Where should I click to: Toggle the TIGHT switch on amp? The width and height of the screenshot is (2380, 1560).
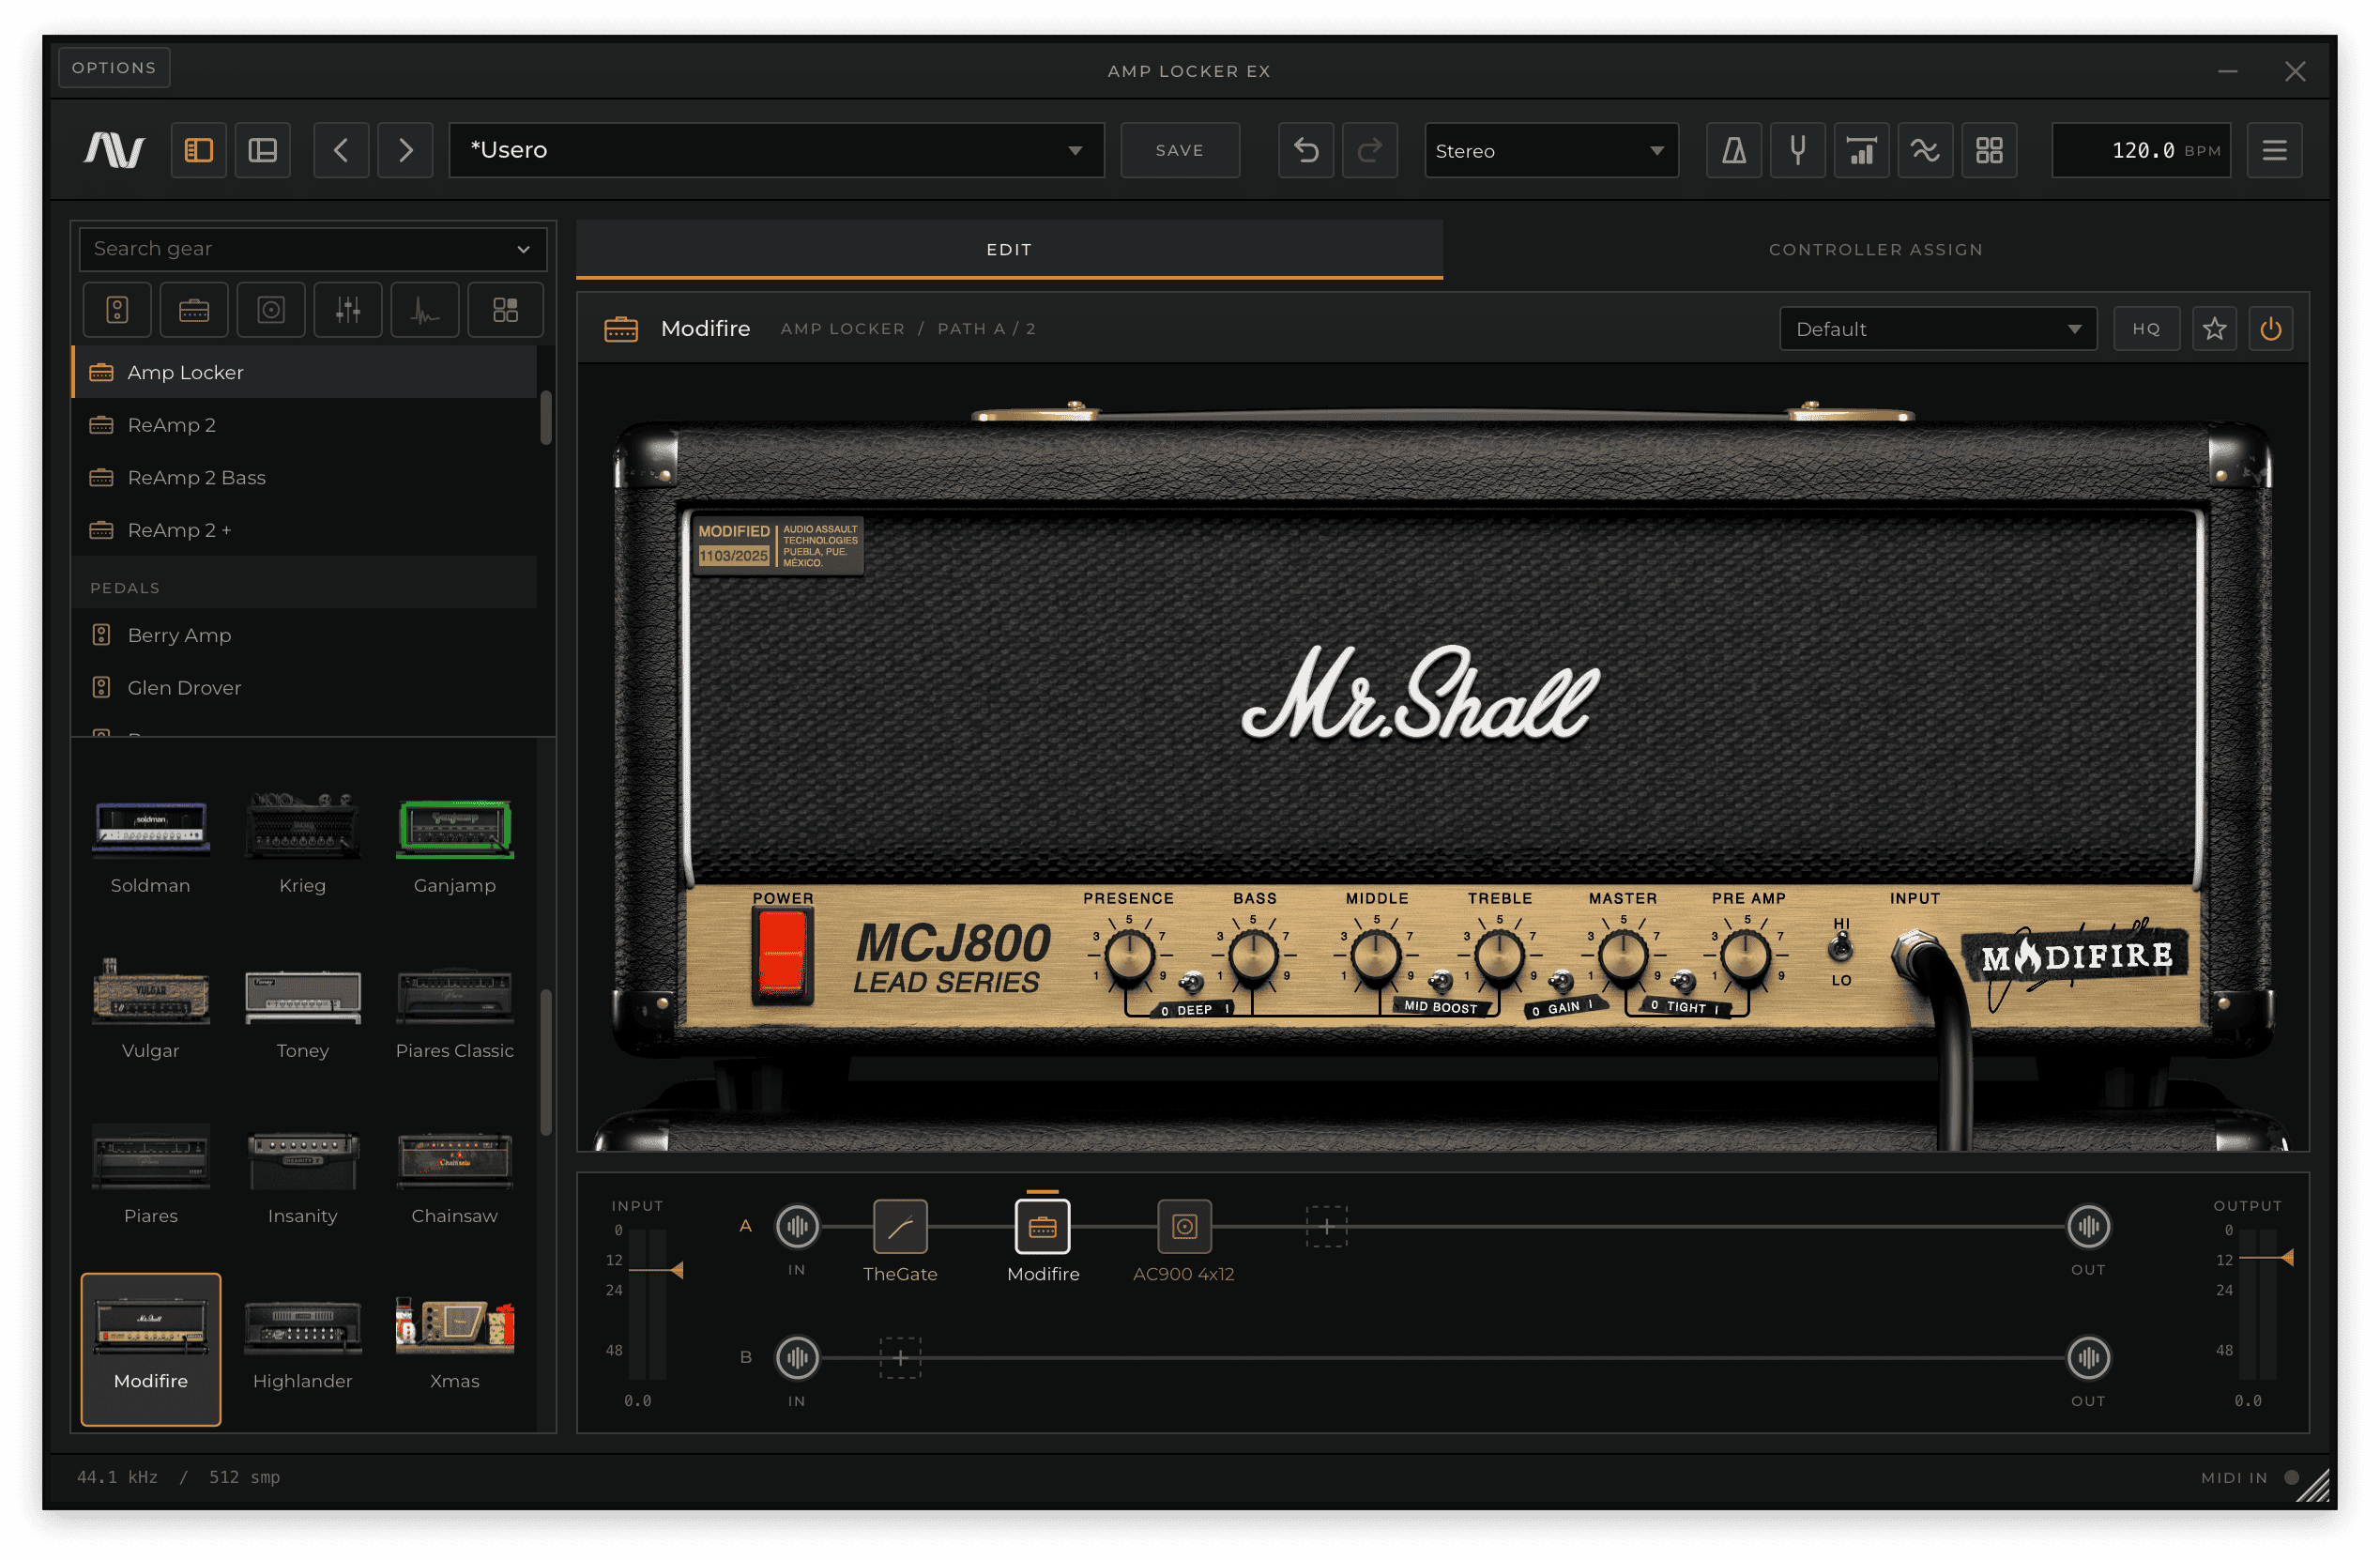pos(1684,981)
